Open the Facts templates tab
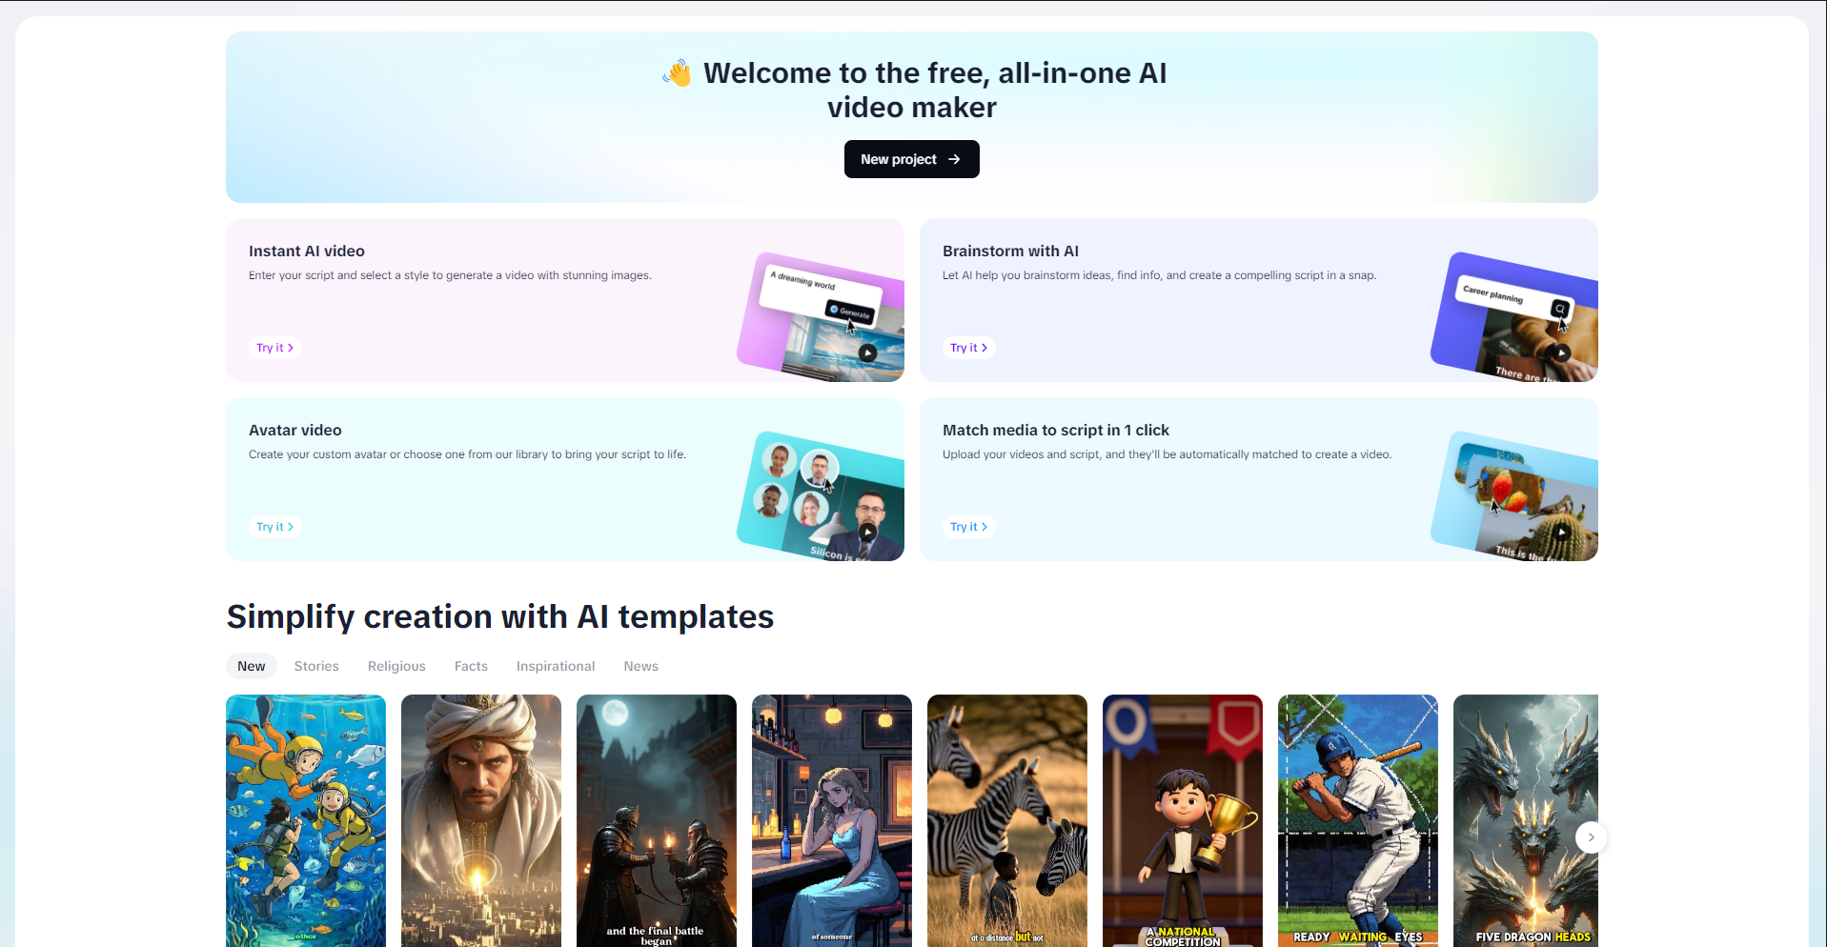1827x947 pixels. [471, 666]
